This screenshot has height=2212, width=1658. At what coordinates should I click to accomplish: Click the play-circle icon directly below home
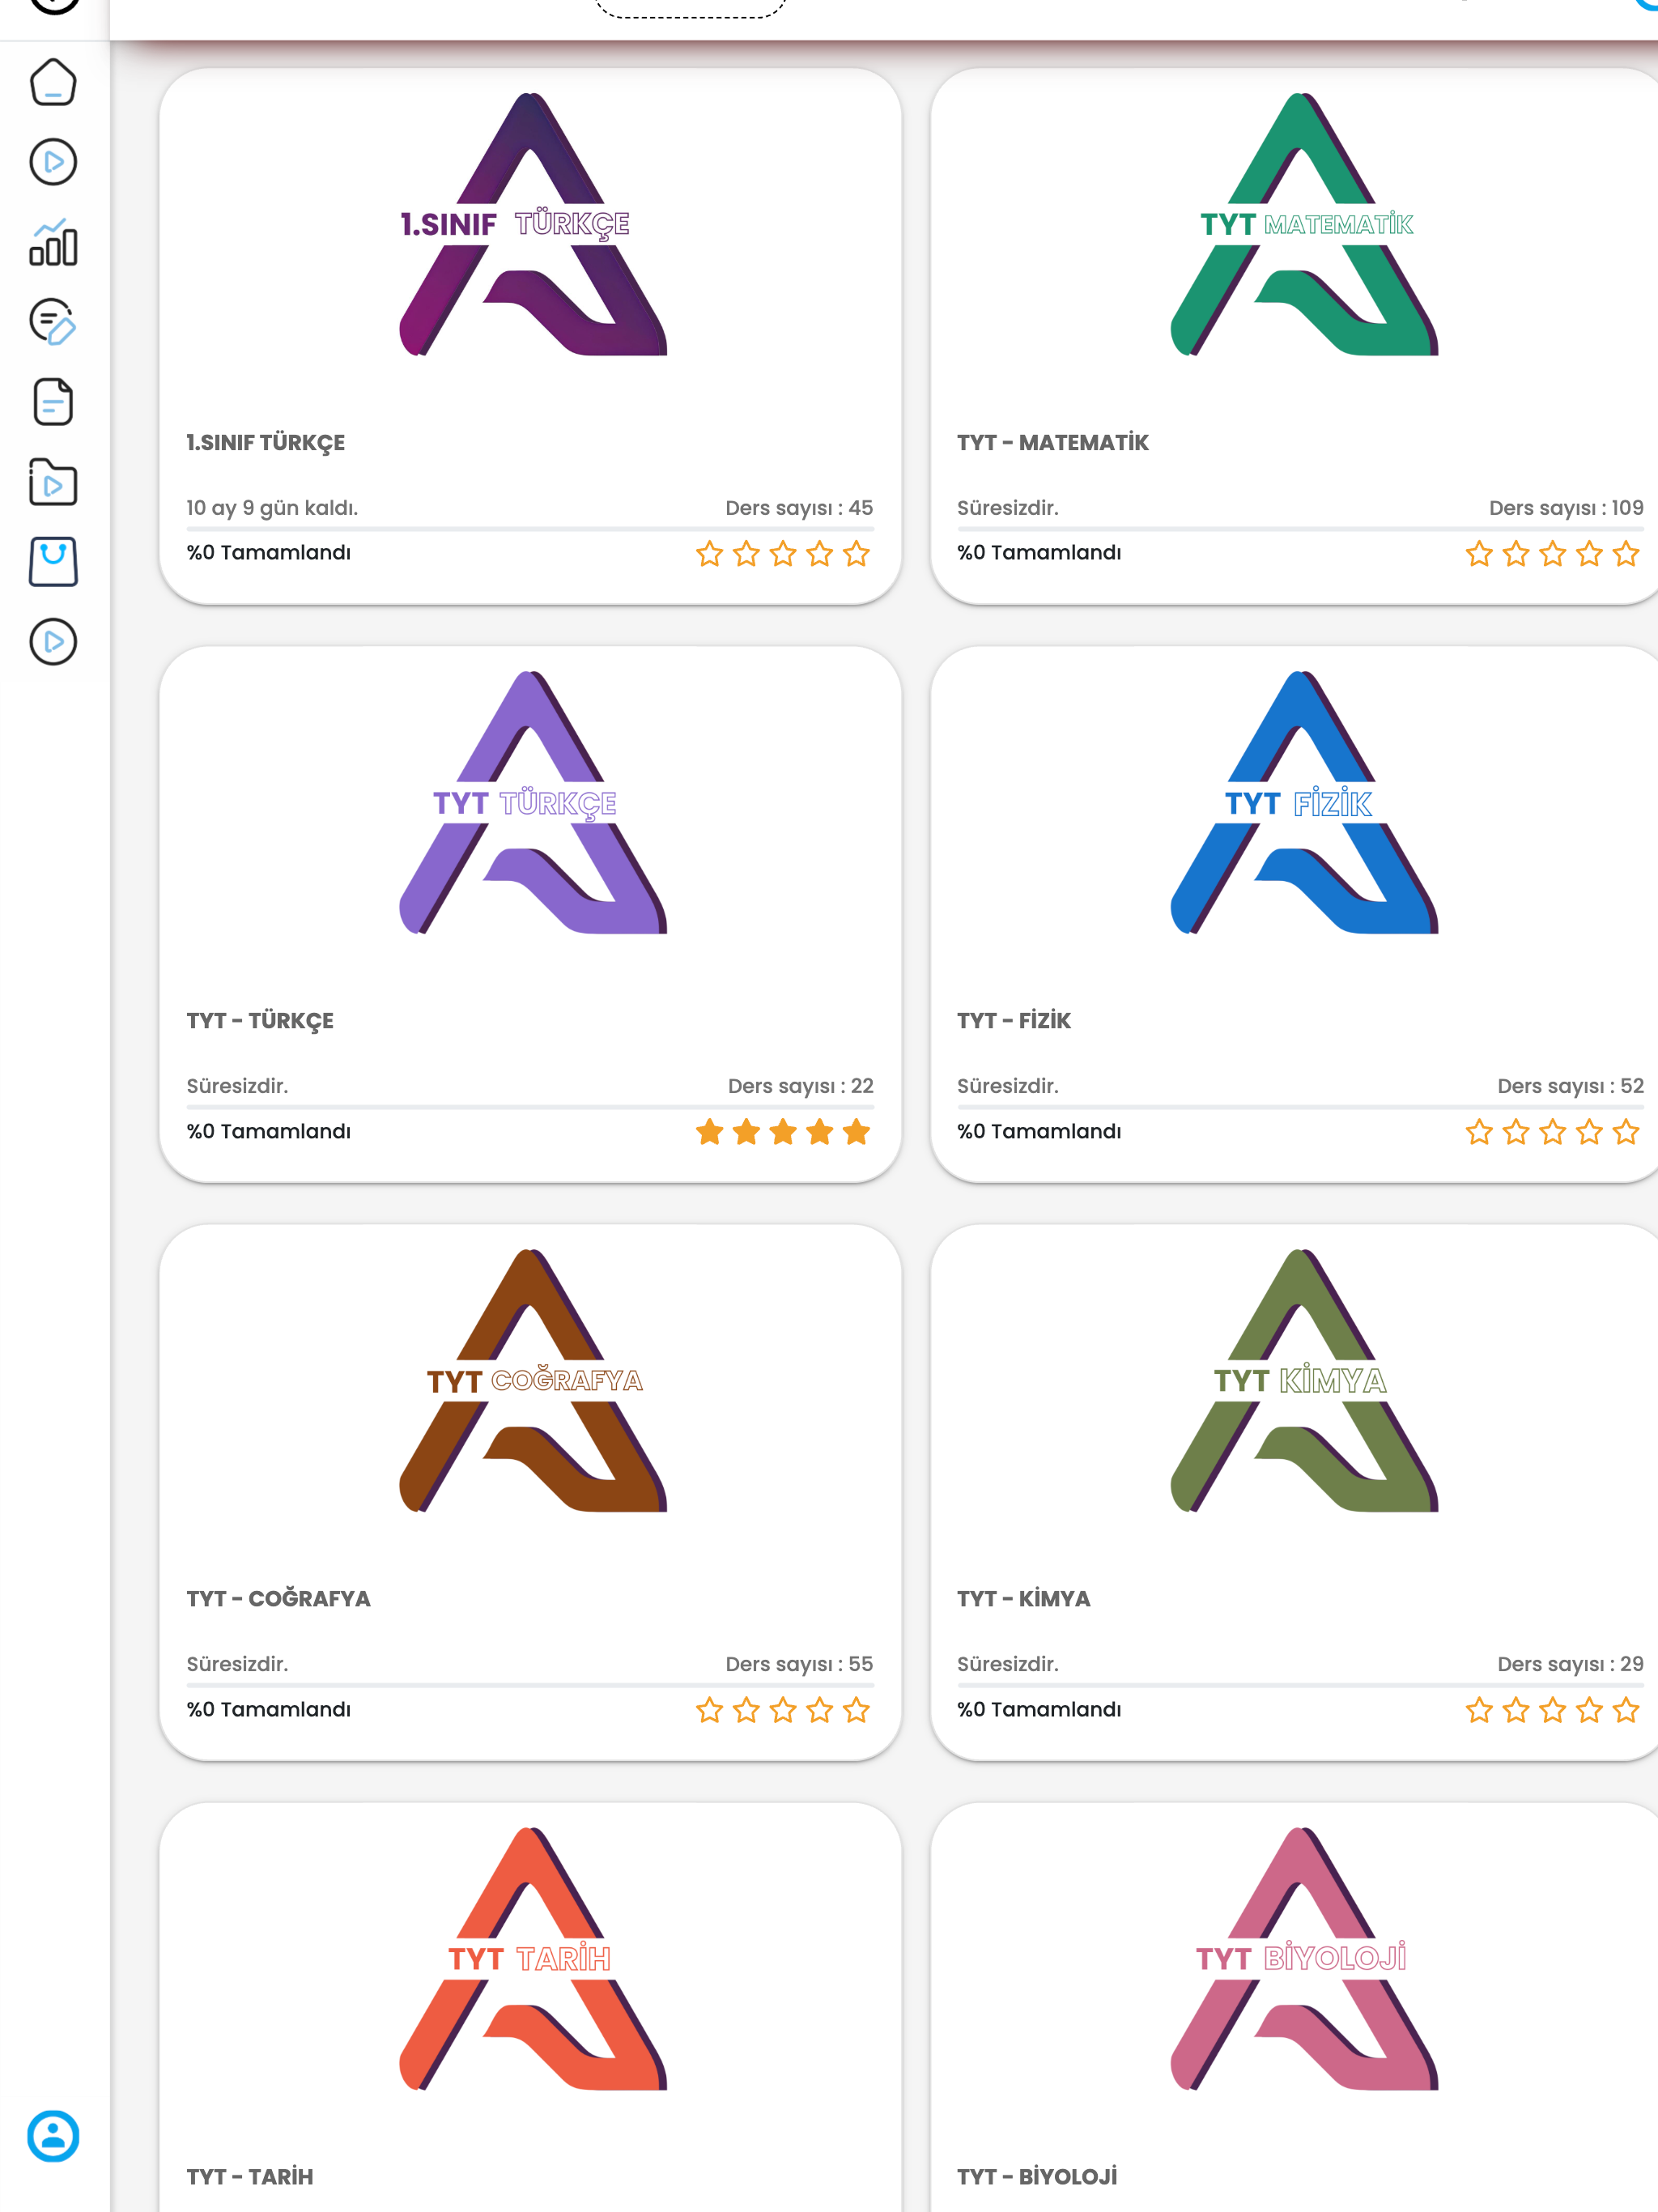53,162
